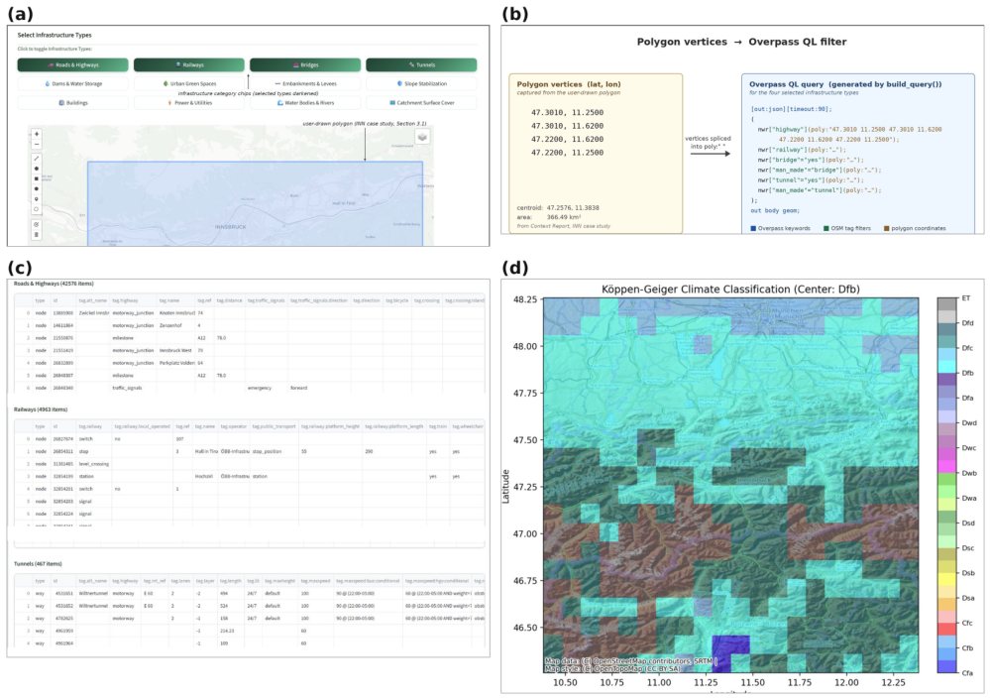Select the Hochzirl cell in Railways table
The height and width of the screenshot is (699, 990).
point(203,476)
